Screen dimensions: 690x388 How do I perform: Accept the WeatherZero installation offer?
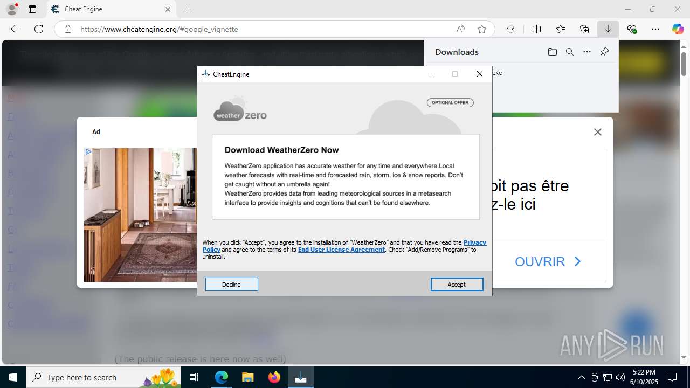click(x=457, y=284)
